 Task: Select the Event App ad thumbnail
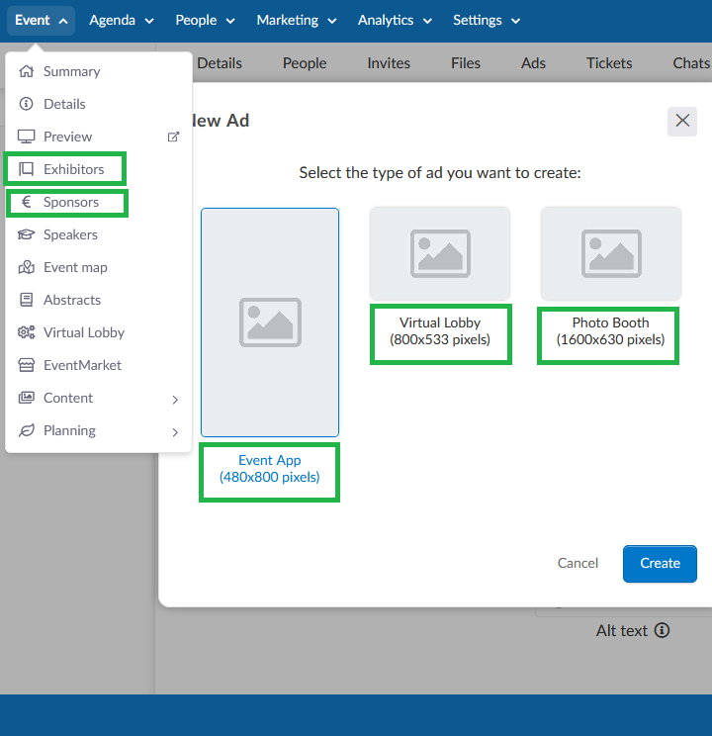point(270,322)
